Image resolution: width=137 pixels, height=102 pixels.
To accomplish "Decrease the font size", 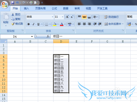I will (72, 17).
